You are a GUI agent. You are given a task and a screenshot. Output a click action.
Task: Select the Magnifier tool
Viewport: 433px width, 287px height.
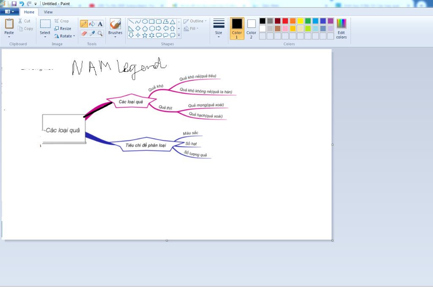tap(100, 33)
